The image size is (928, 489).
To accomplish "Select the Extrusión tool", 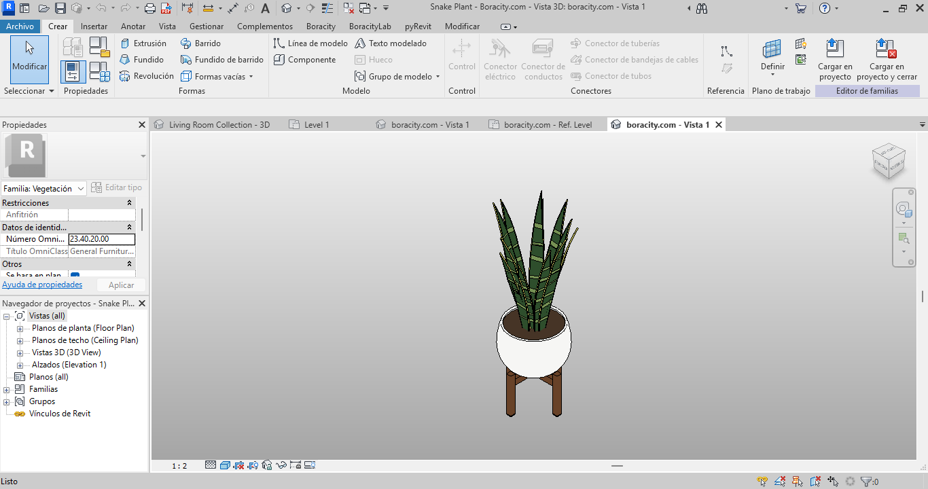I will tap(143, 43).
